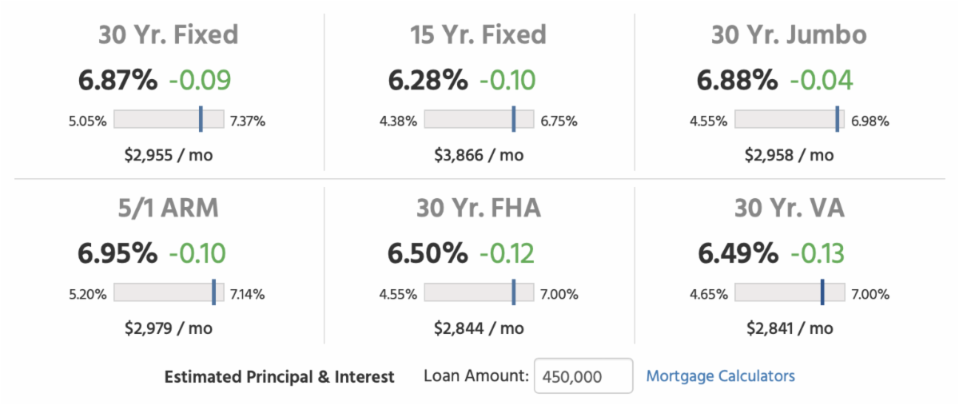Screen dimensions: 959x405
Task: Click the 30 Yr. VA range bar marker
Action: coord(822,292)
